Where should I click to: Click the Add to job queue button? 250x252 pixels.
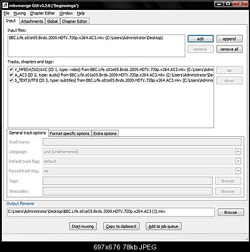tap(164, 226)
